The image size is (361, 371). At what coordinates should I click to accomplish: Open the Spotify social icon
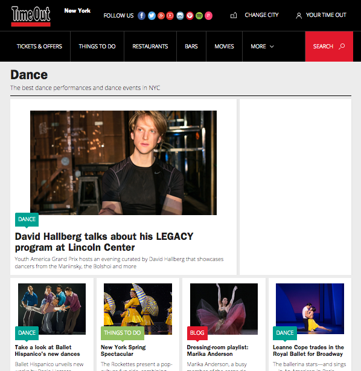[x=199, y=16]
